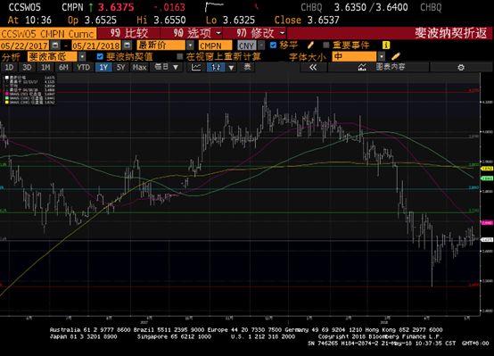Enable 在视窗上重新计算 checkbox
Screen dimensions: 494x356
pos(179,56)
